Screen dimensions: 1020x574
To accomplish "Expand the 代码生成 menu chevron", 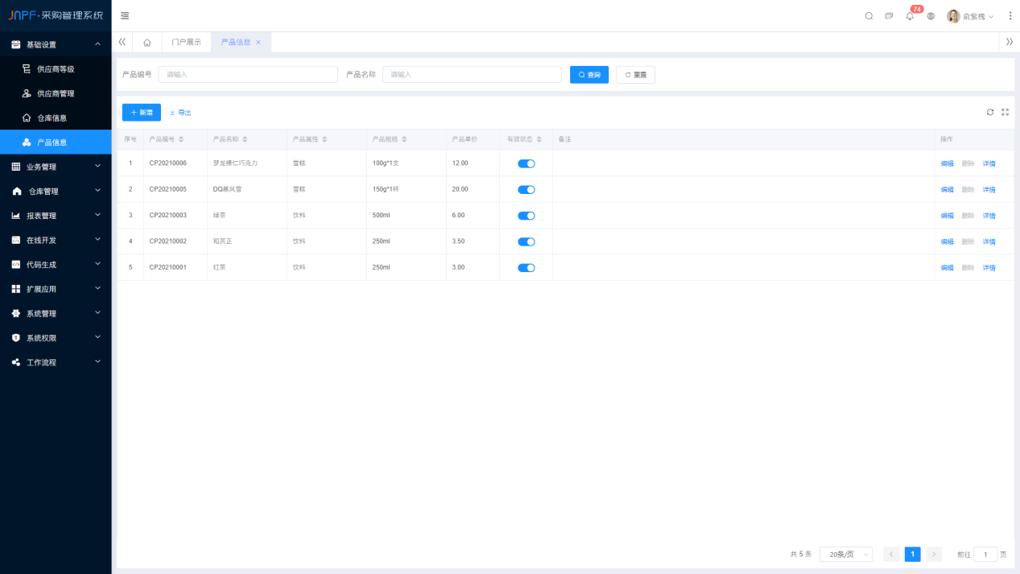I will 98,264.
